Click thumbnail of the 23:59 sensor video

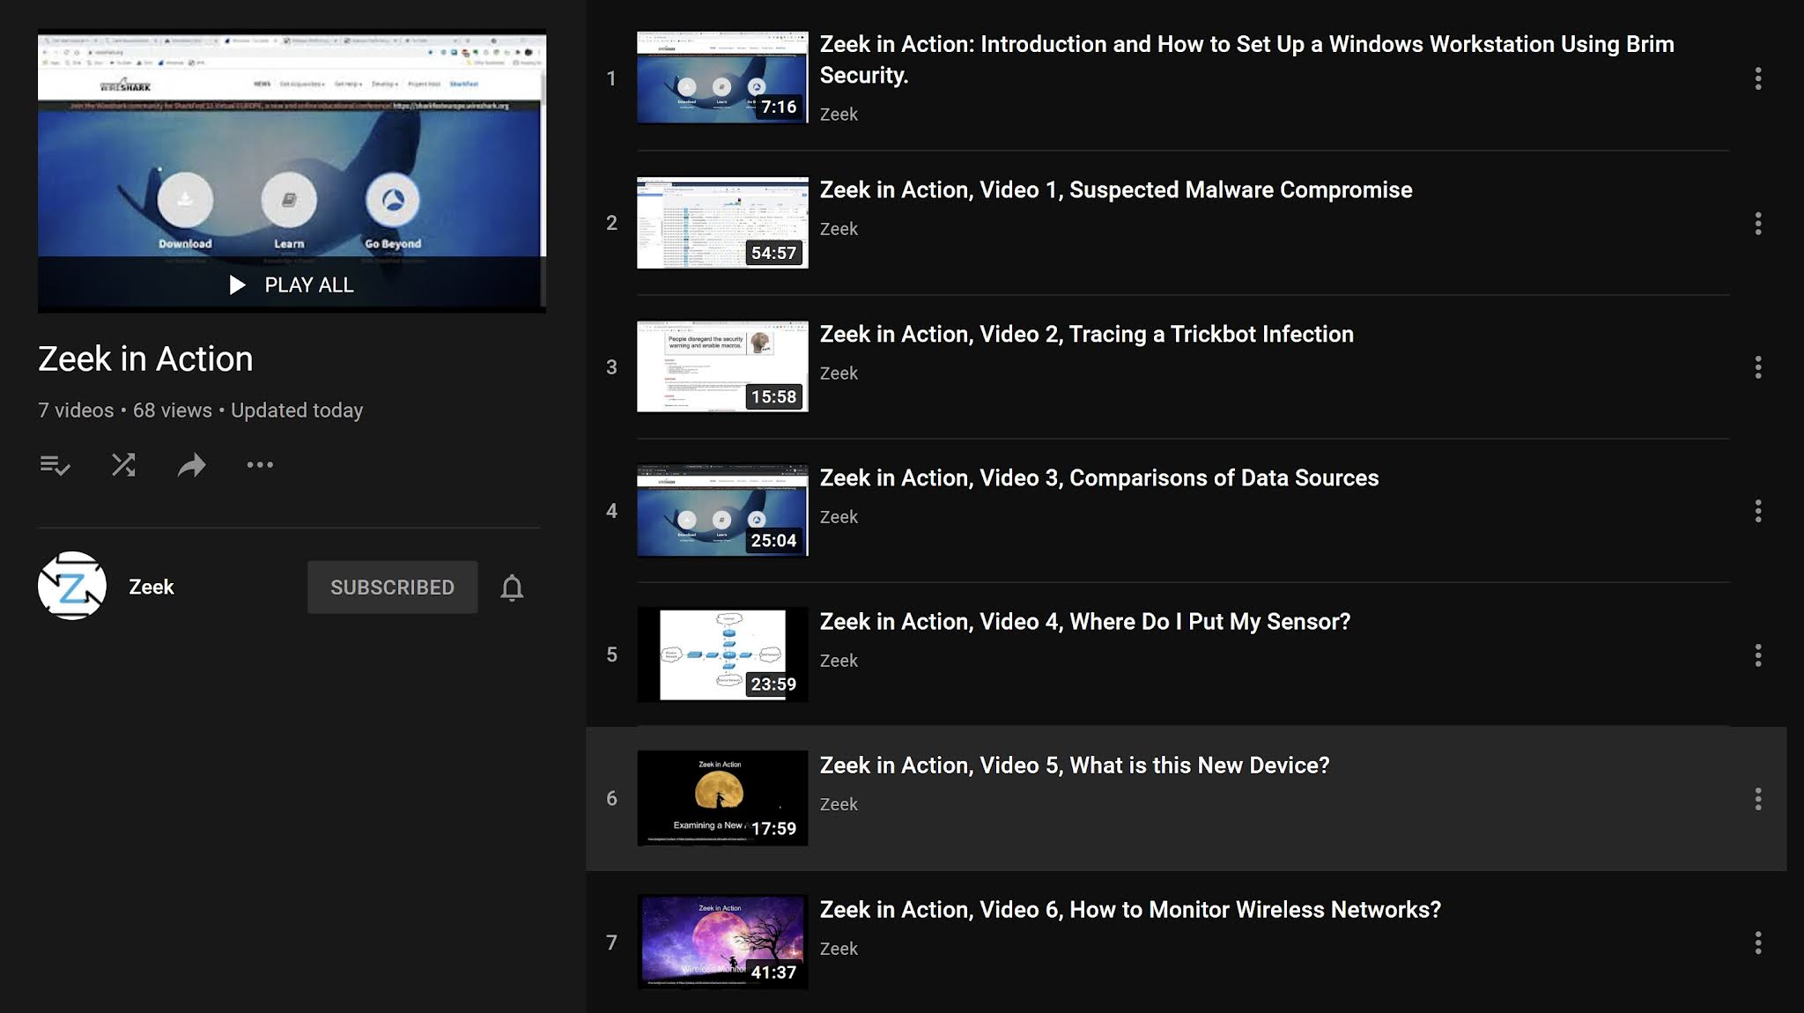[722, 654]
